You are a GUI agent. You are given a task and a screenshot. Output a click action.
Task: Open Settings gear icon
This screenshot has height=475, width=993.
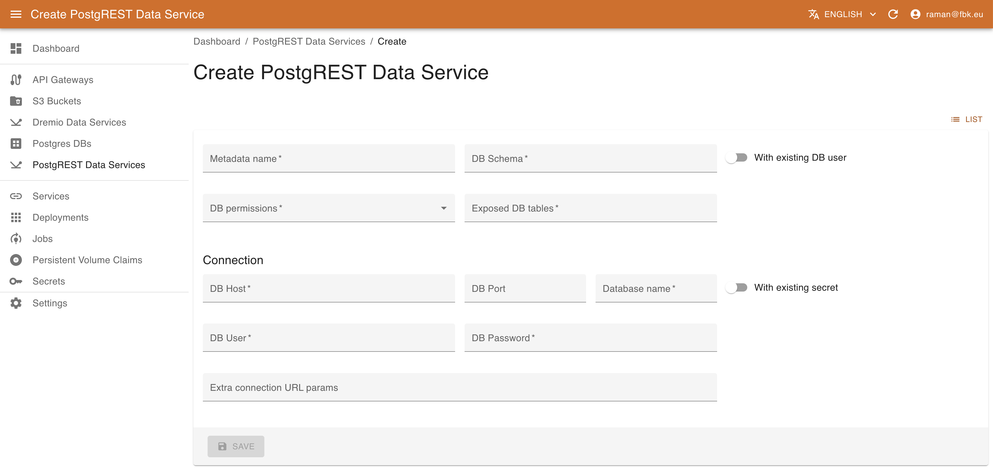click(16, 303)
